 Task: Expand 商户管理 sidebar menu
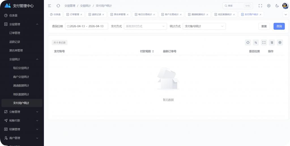22,138
